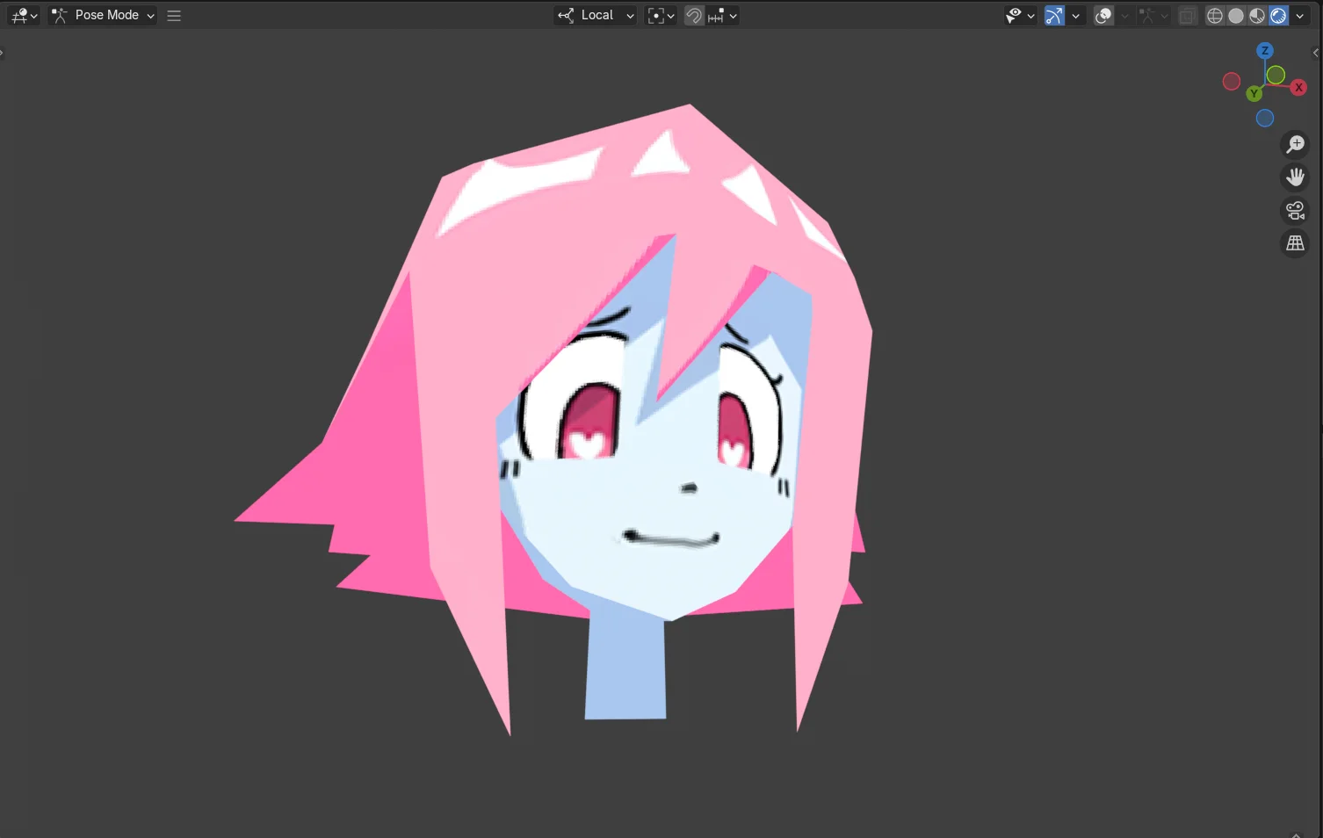Open the Local transform orientation dropdown
Image resolution: width=1323 pixels, height=838 pixels.
(x=596, y=15)
